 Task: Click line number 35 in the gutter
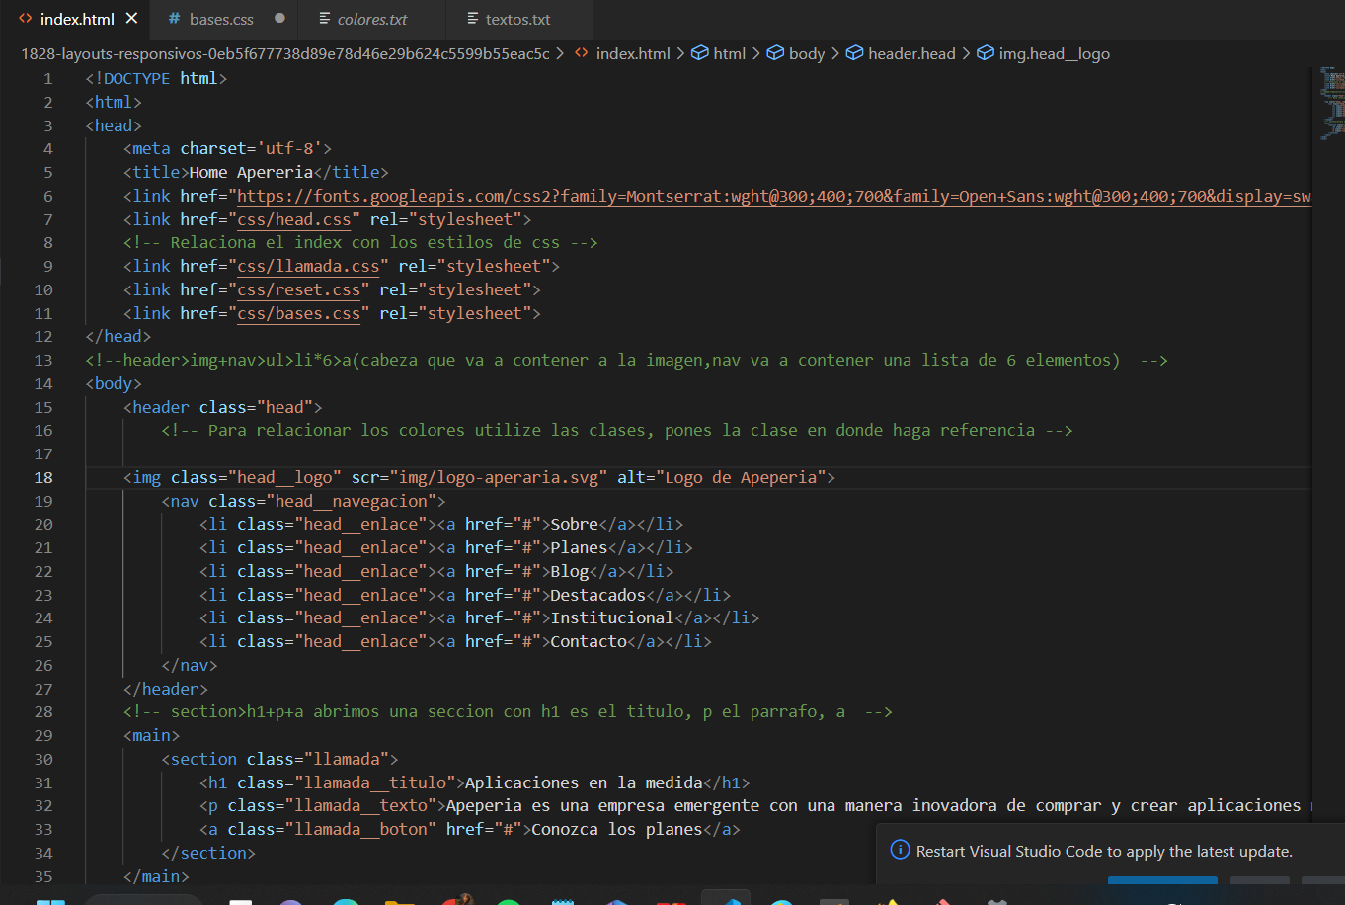click(x=43, y=876)
